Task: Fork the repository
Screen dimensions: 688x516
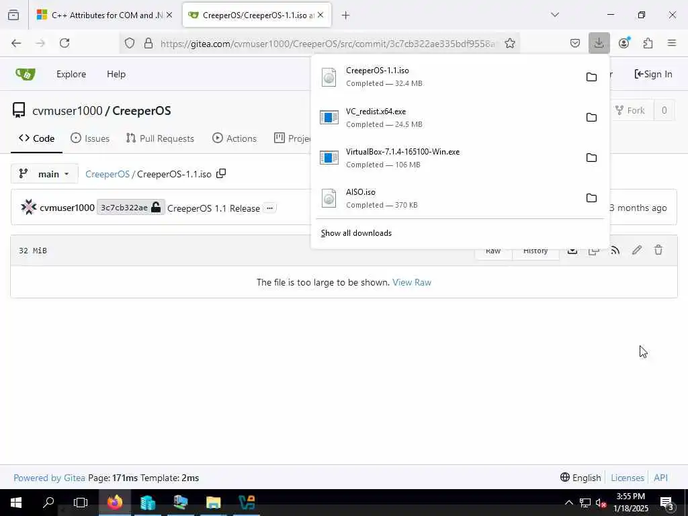Action: (630, 110)
